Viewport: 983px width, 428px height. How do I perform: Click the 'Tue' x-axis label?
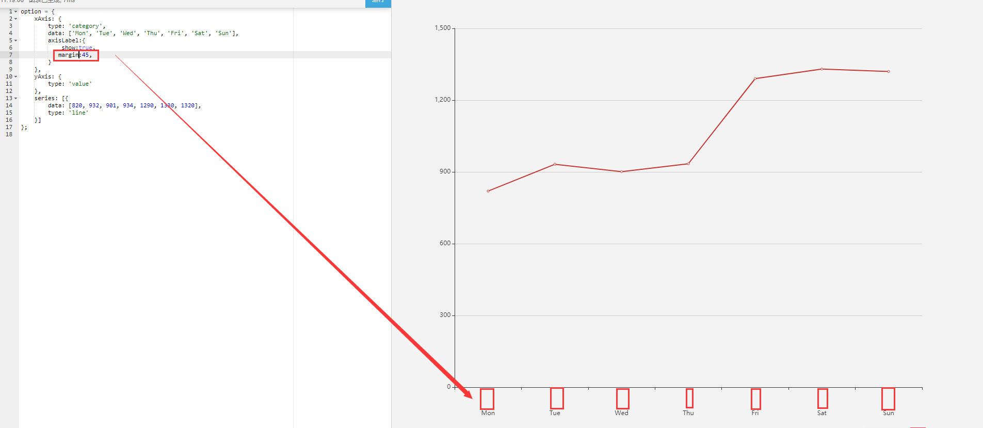pyautogui.click(x=555, y=413)
